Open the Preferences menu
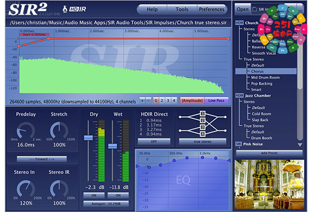The height and width of the screenshot is (212, 312). 212,9
